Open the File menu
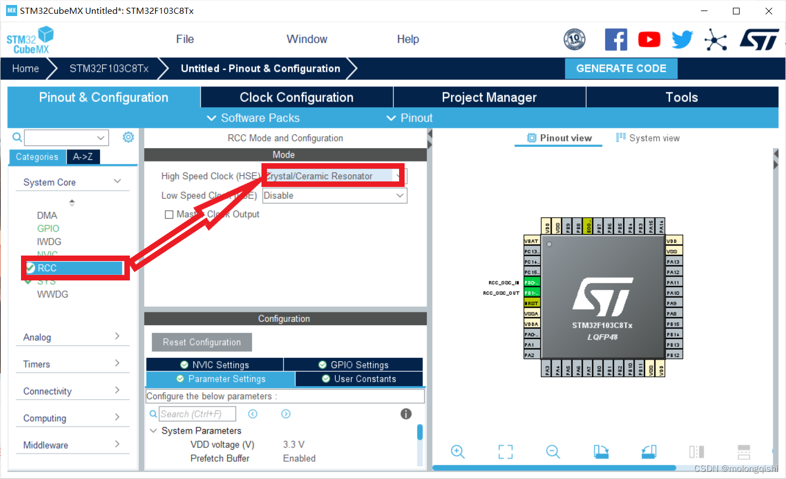The image size is (786, 479). (x=185, y=39)
